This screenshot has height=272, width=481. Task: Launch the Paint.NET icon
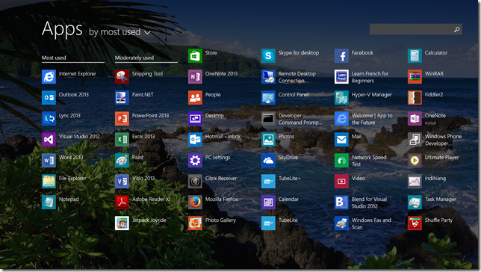click(x=122, y=98)
